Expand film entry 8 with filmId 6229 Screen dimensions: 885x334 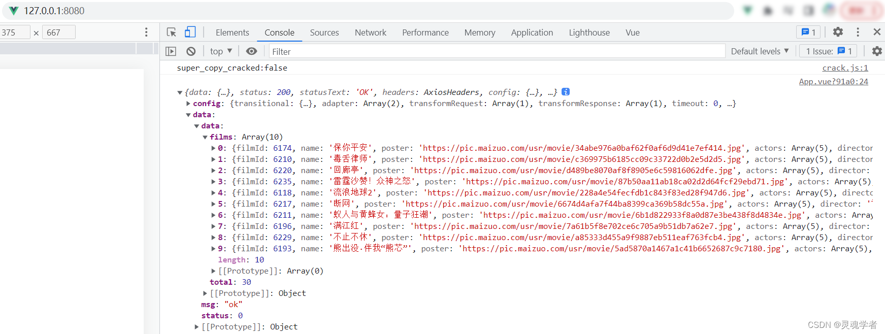(213, 238)
